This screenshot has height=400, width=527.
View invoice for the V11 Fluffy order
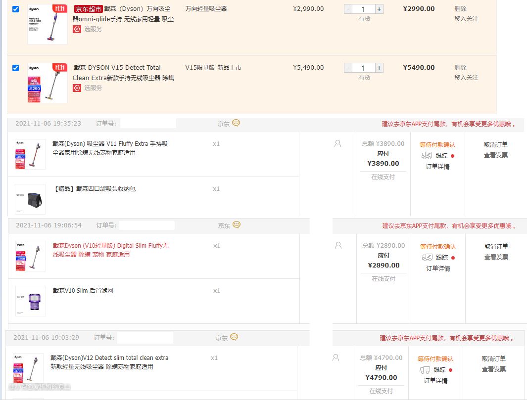[x=496, y=155]
